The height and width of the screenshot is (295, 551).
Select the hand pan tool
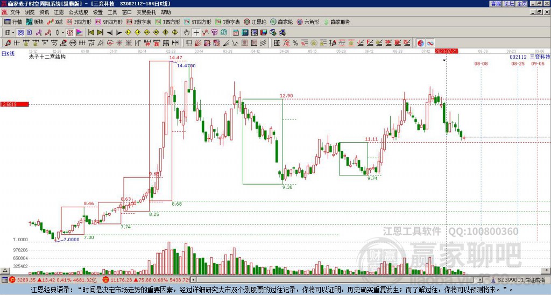(x=186, y=32)
